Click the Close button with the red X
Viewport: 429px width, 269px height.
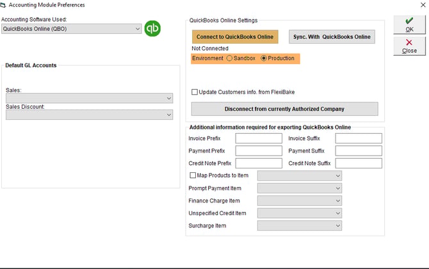409,46
